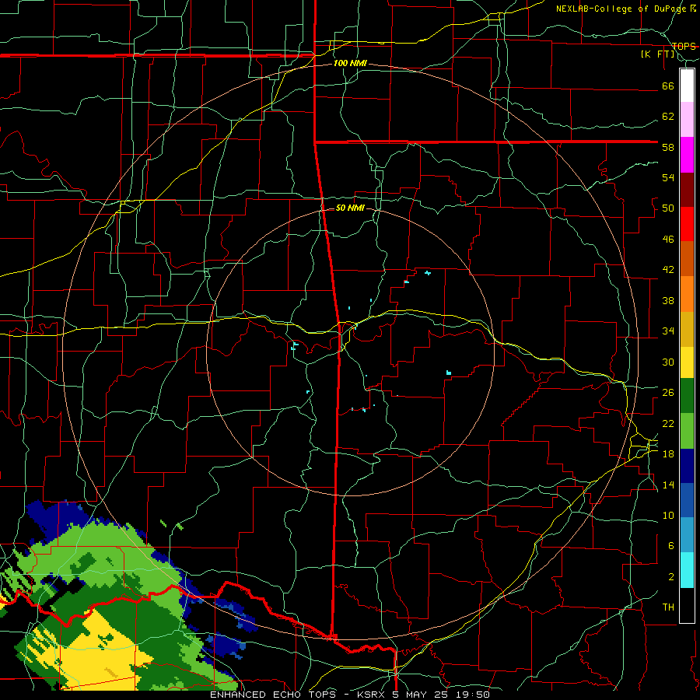
Task: Click the cyan legend swatch
Action: (x=687, y=570)
